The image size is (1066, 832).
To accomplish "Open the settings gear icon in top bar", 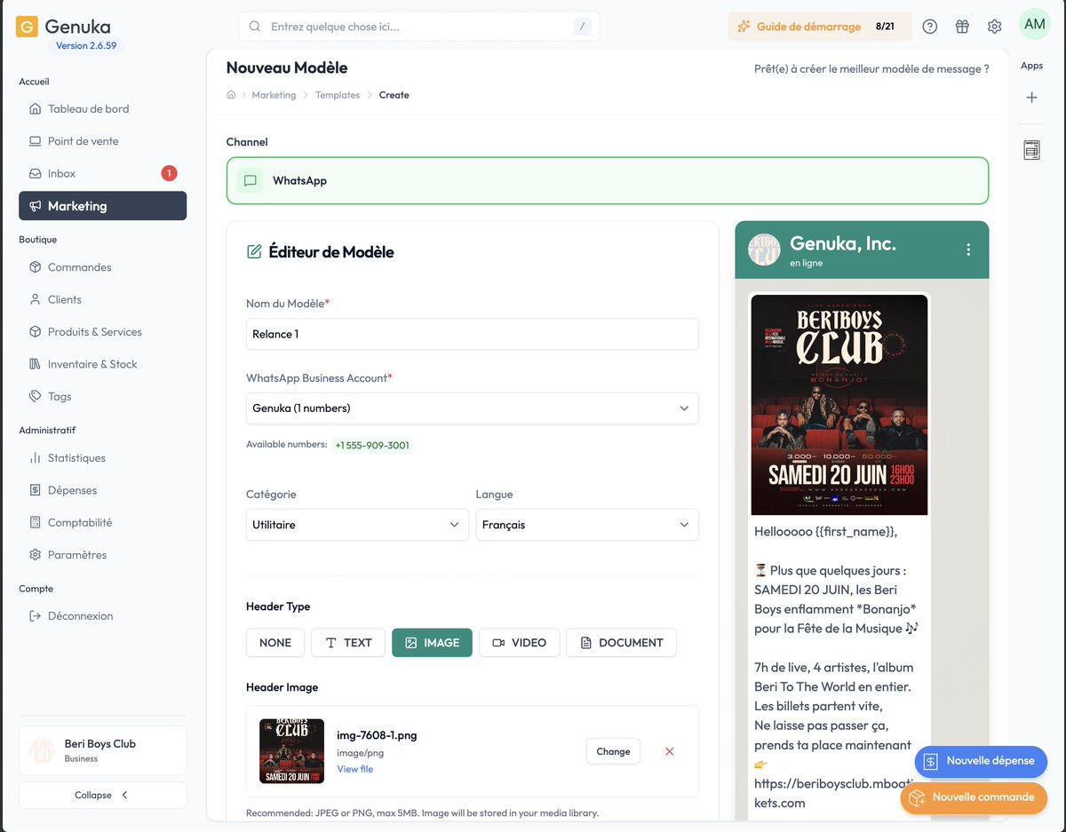I will [995, 27].
